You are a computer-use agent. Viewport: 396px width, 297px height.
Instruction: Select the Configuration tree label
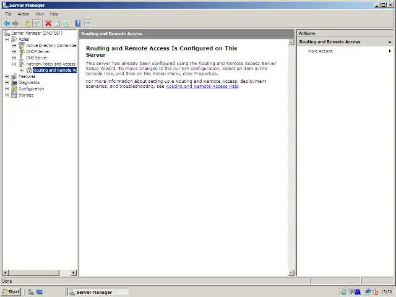tap(32, 88)
